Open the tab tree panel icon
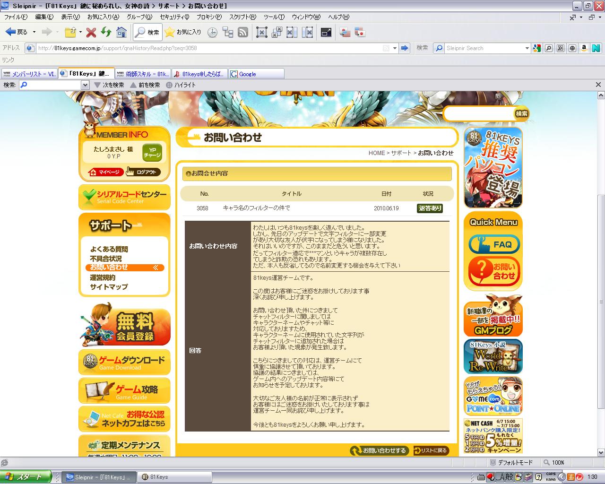Screen dimensions: 605x484 (228, 32)
